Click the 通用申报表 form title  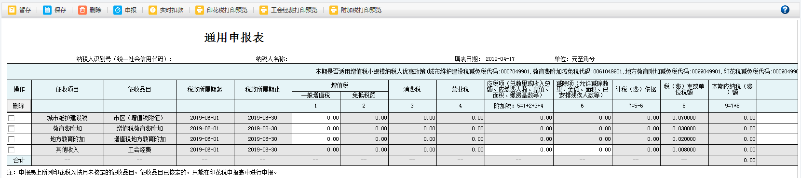pos(234,38)
